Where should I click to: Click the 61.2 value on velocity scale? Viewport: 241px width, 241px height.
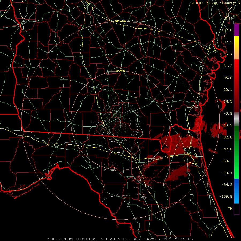228,66
